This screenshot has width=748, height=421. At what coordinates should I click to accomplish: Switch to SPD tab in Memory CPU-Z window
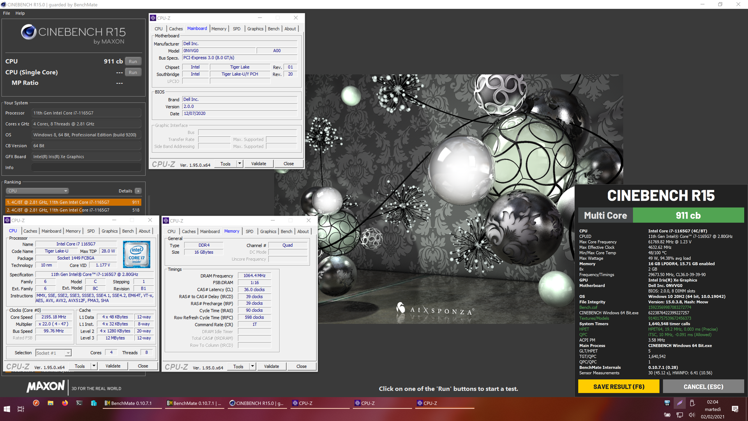(x=249, y=232)
